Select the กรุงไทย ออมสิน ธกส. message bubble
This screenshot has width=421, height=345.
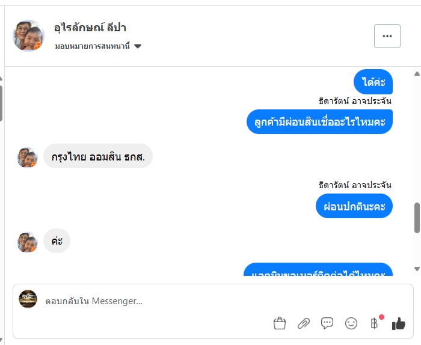point(98,156)
